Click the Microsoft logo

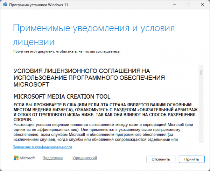(x=24, y=158)
